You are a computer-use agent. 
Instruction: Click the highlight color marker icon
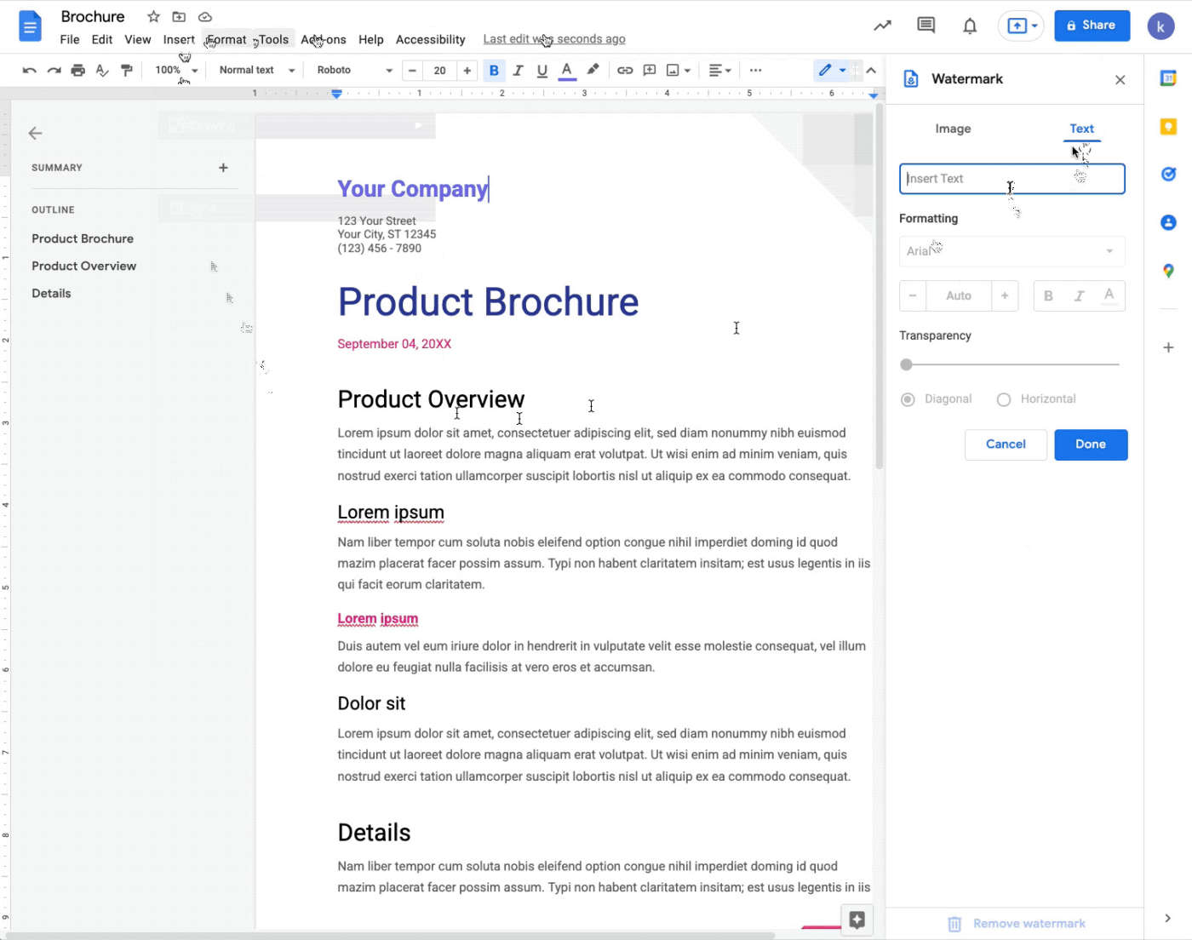[593, 70]
